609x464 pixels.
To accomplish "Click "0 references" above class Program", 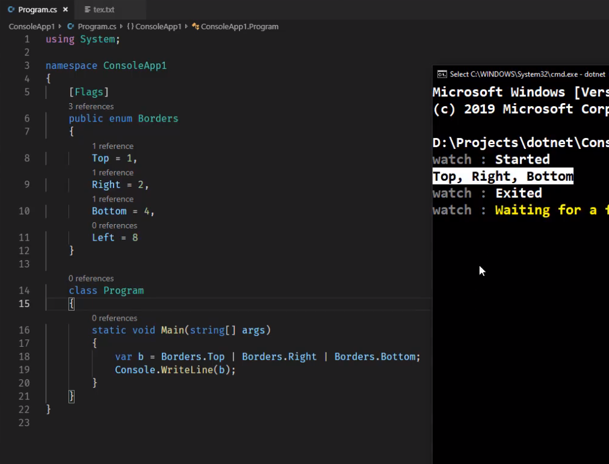I will click(91, 278).
